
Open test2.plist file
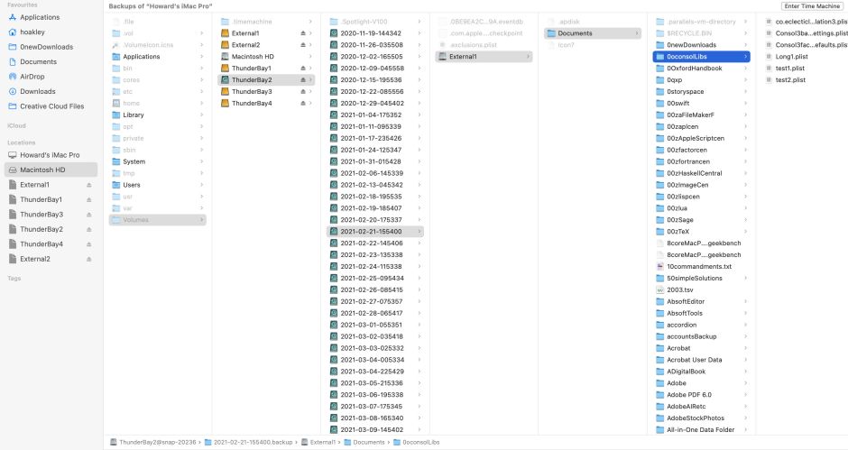coord(790,80)
